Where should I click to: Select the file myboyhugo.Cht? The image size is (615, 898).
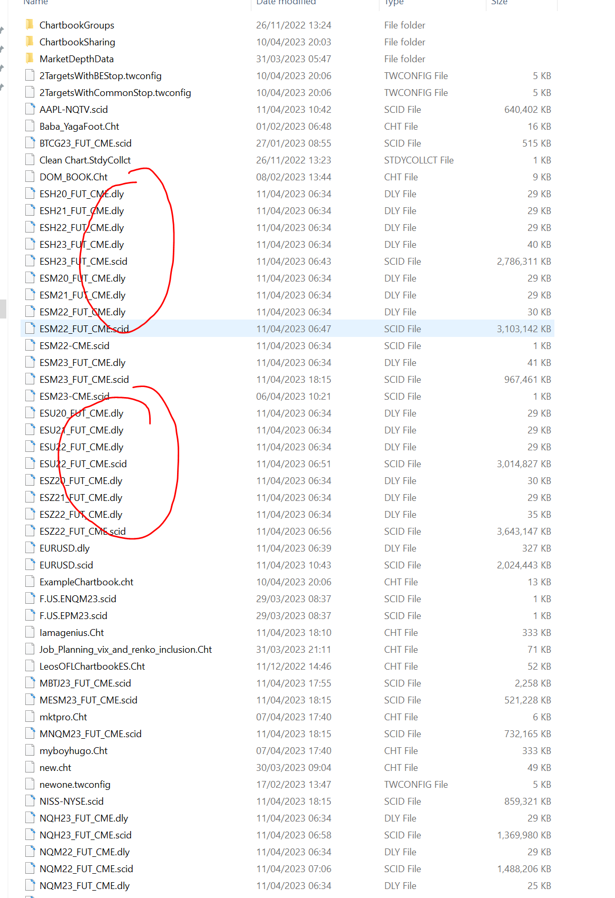pos(73,750)
